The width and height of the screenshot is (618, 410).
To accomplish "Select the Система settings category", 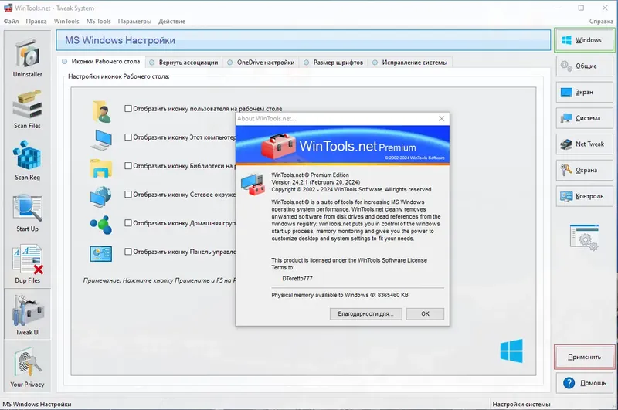I will click(x=585, y=118).
